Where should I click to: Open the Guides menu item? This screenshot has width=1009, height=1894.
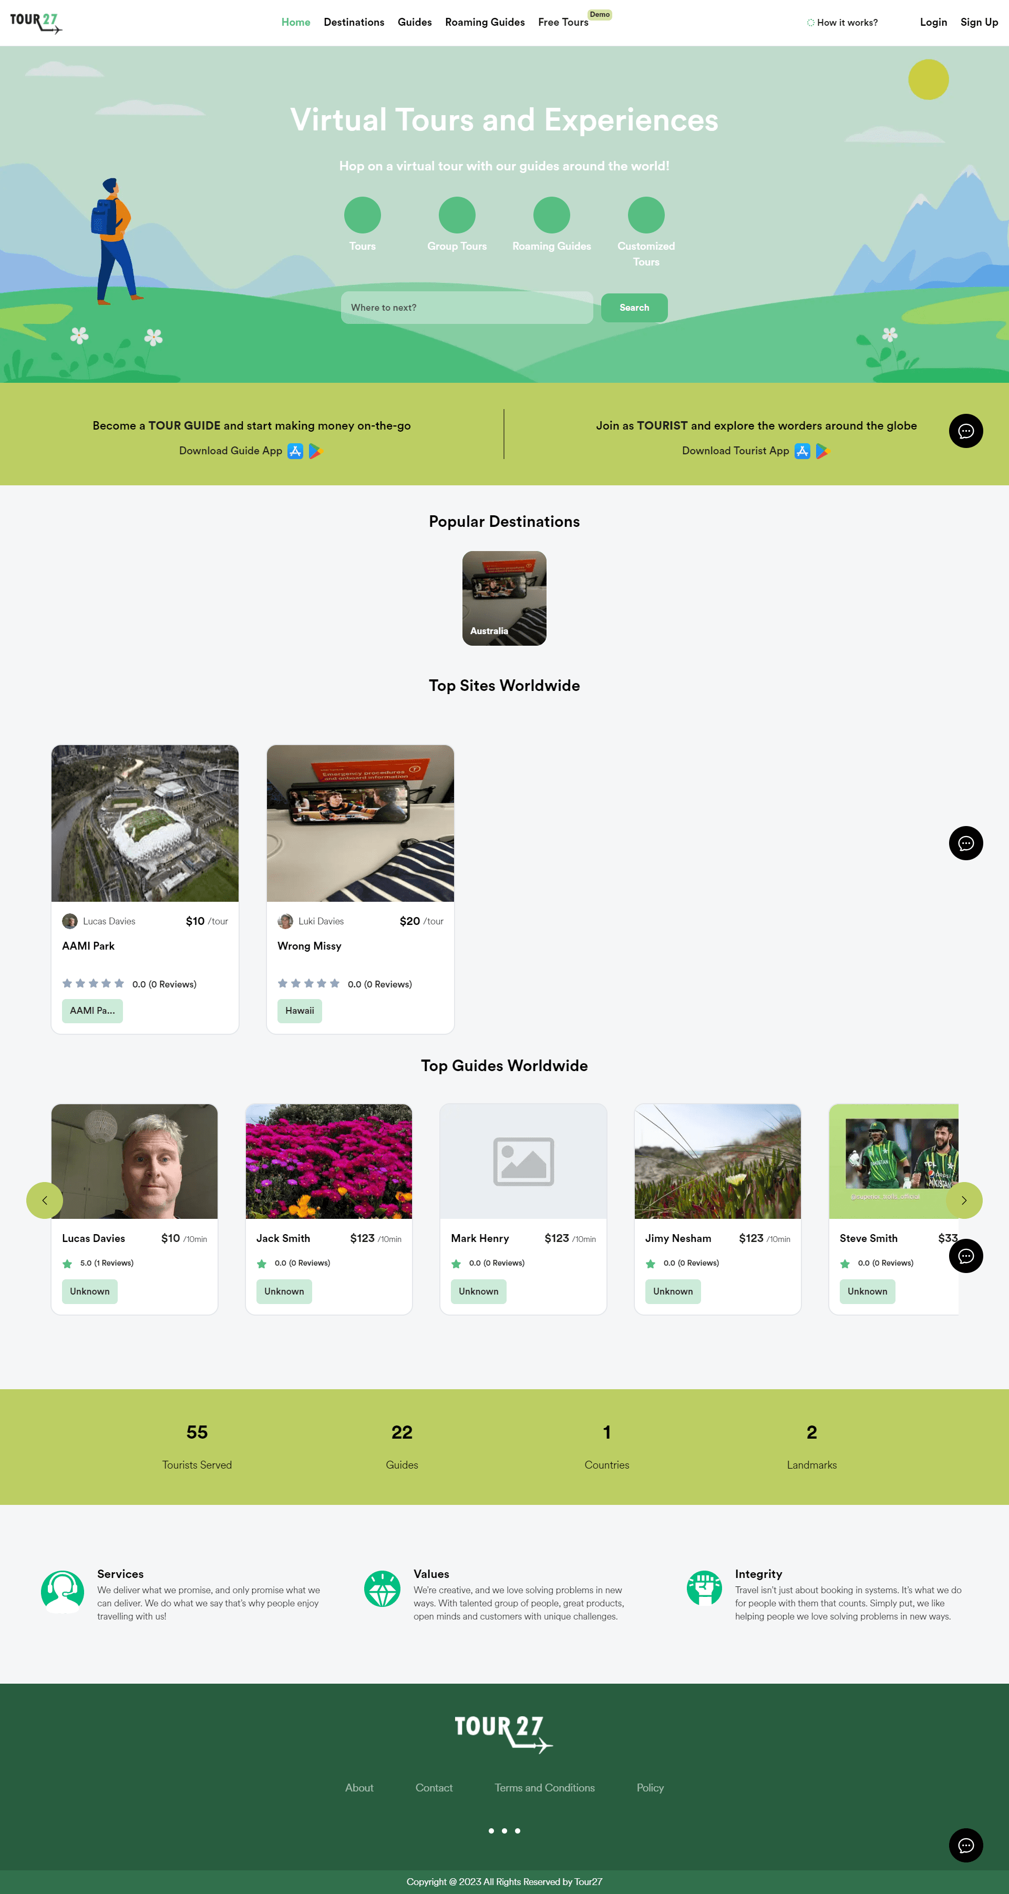click(415, 22)
